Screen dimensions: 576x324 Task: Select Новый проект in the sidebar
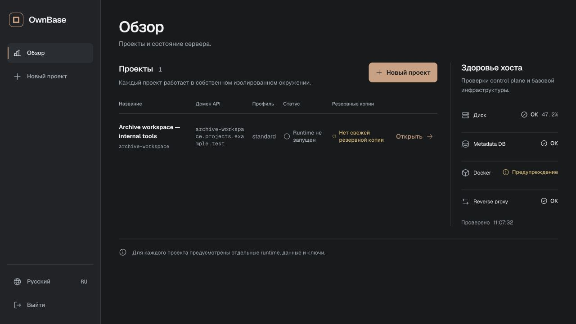50,76
